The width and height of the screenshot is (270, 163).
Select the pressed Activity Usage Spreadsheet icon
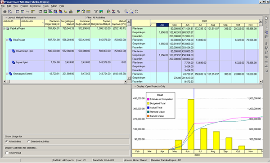click(50, 12)
